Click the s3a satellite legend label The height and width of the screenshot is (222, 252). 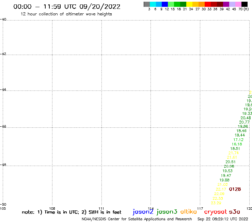coord(234,212)
